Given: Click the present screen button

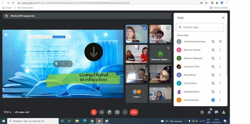Looking at the screenshot, I should point(117,112).
